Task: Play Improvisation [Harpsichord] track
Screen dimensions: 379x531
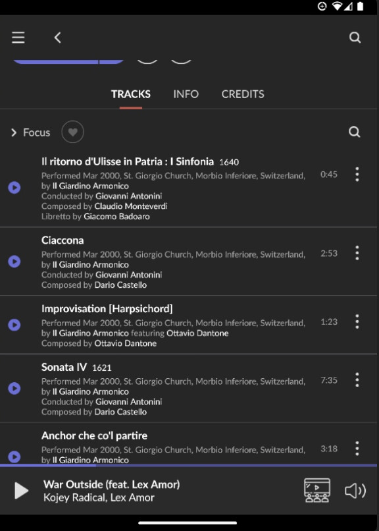Action: (x=14, y=325)
